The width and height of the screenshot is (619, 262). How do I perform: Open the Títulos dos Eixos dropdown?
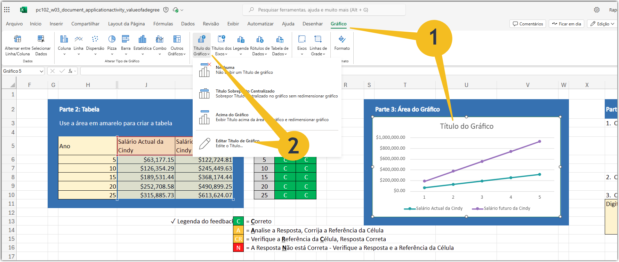click(x=222, y=45)
